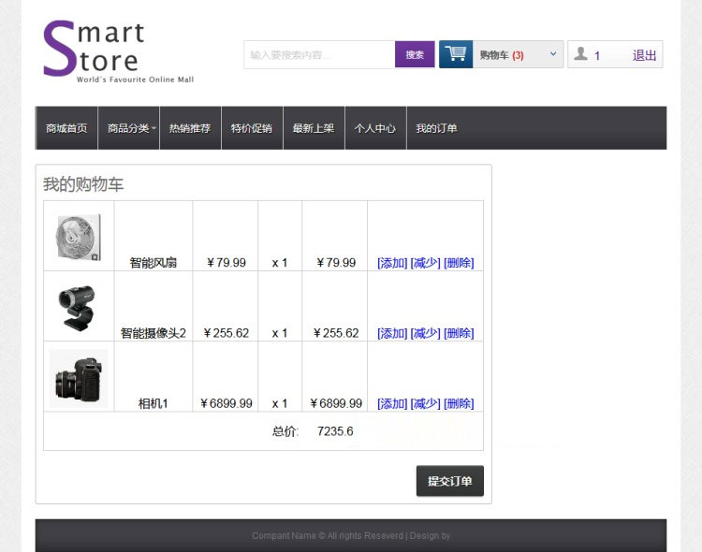Open 最新上架 page
702x552 pixels.
314,128
